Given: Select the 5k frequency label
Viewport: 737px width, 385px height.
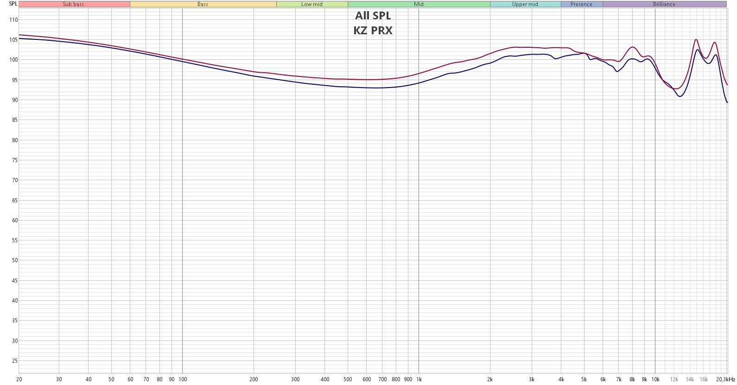Looking at the screenshot, I should [584, 379].
